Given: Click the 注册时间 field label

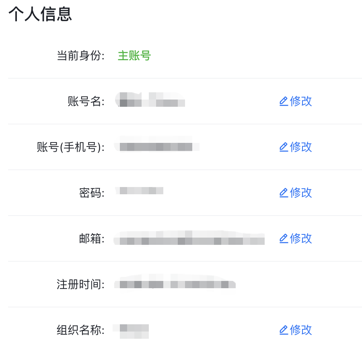Looking at the screenshot, I should (x=80, y=285).
